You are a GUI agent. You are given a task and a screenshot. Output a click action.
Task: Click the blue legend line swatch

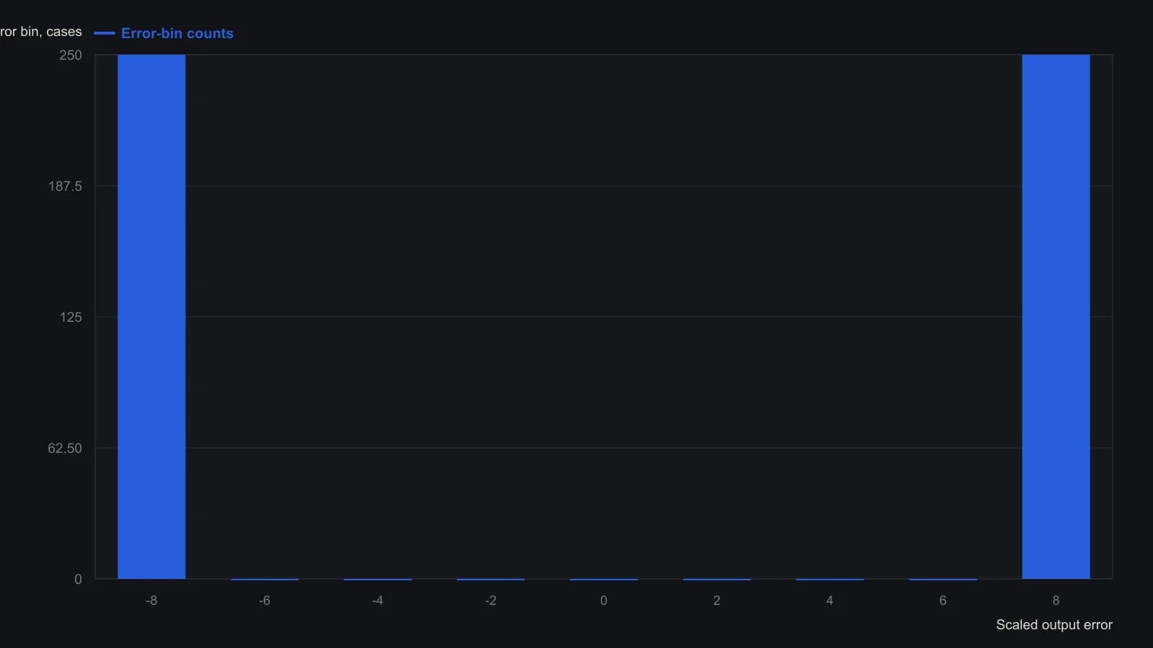[104, 33]
